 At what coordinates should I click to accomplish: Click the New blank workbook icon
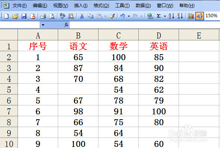pyautogui.click(x=7, y=16)
